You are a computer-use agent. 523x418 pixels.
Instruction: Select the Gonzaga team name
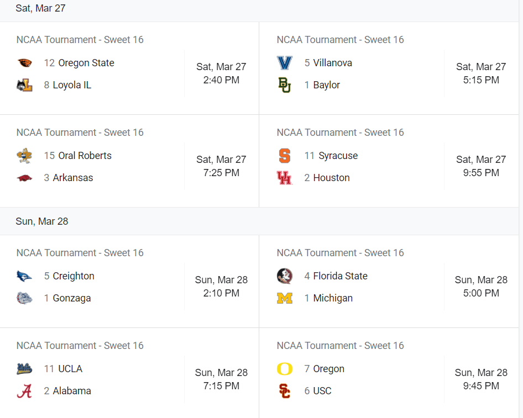72,298
